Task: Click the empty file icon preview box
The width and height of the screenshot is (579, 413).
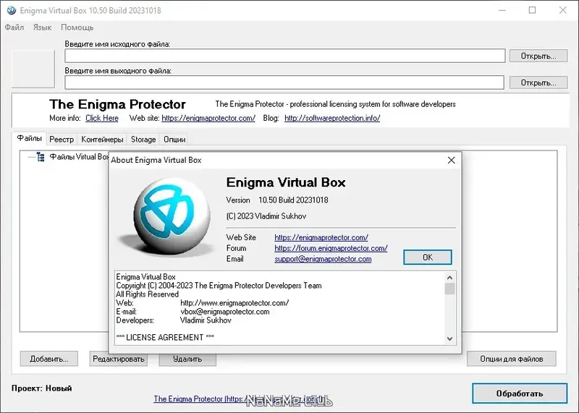Action: pyautogui.click(x=33, y=69)
